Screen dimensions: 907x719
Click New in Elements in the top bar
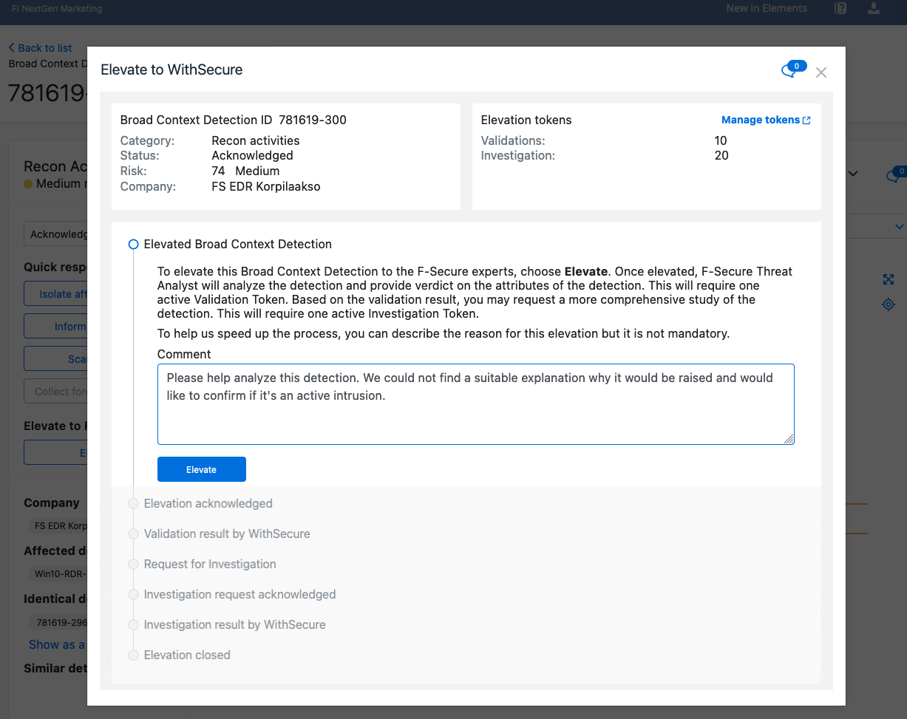point(766,8)
